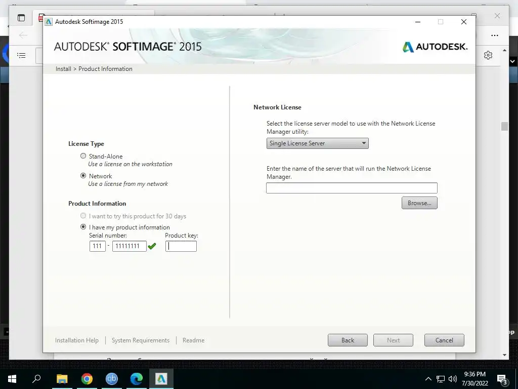The height and width of the screenshot is (389, 518).
Task: Click the Autodesk installer taskbar icon
Action: tap(161, 379)
